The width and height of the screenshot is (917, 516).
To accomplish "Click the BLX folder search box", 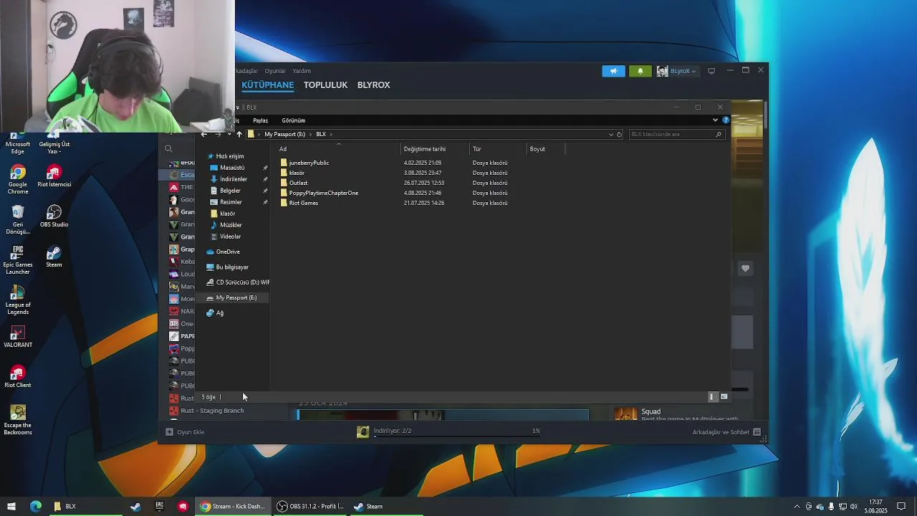I will tap(676, 134).
